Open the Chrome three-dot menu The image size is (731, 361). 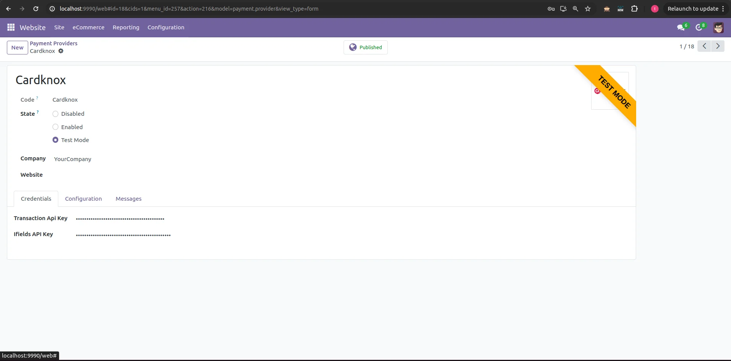tap(723, 9)
